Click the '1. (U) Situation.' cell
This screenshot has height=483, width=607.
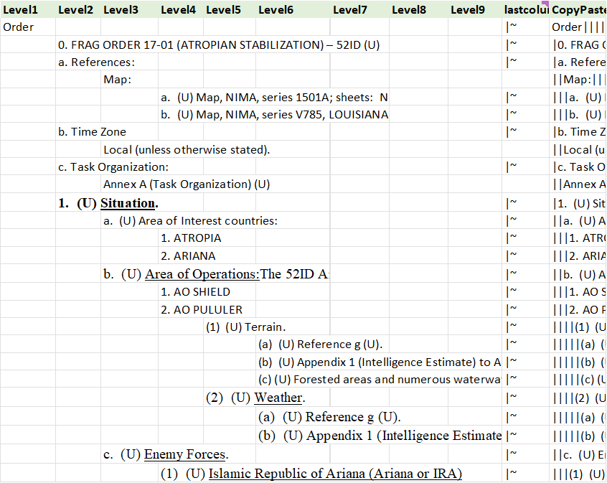pos(108,203)
